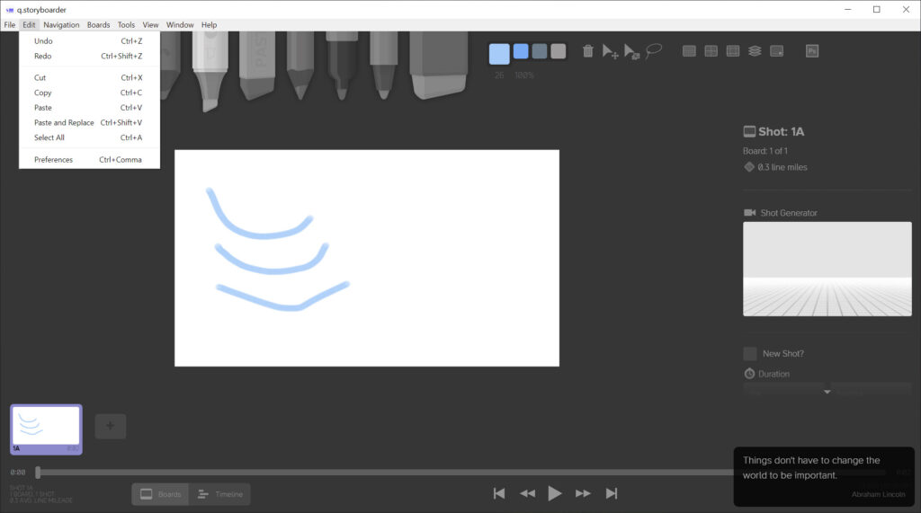Choose Select All from the Edit menu

(x=89, y=138)
